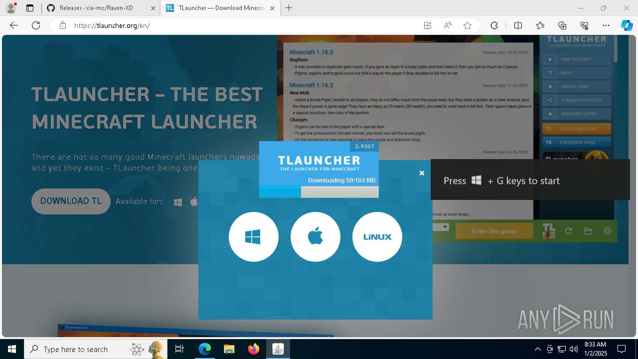
Task: Click the launcher folder icon
Action: point(588,231)
